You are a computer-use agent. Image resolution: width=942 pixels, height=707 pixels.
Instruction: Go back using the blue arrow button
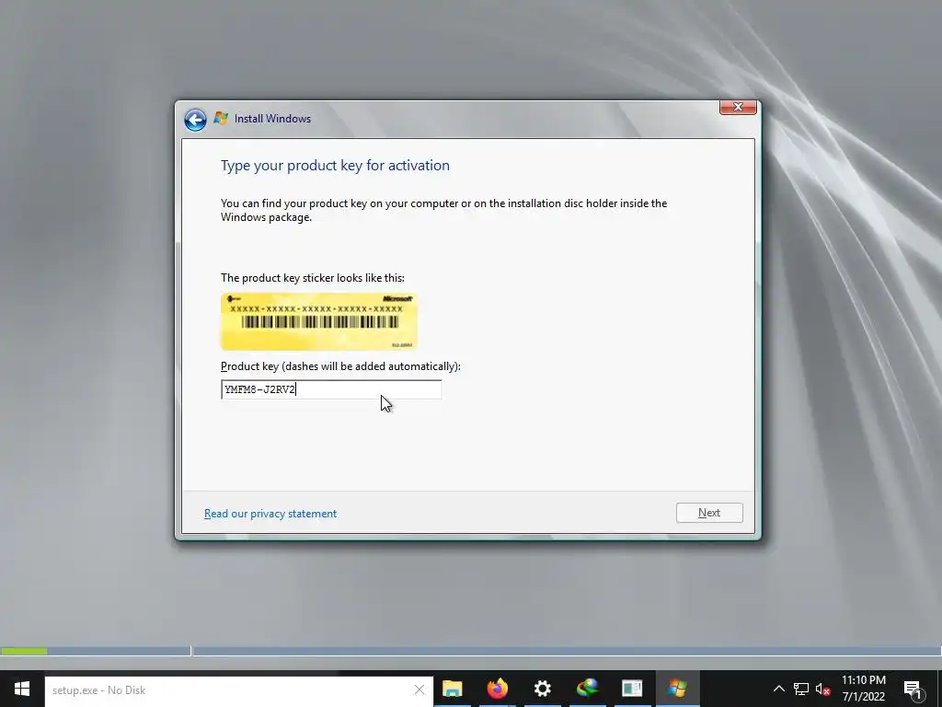[195, 120]
